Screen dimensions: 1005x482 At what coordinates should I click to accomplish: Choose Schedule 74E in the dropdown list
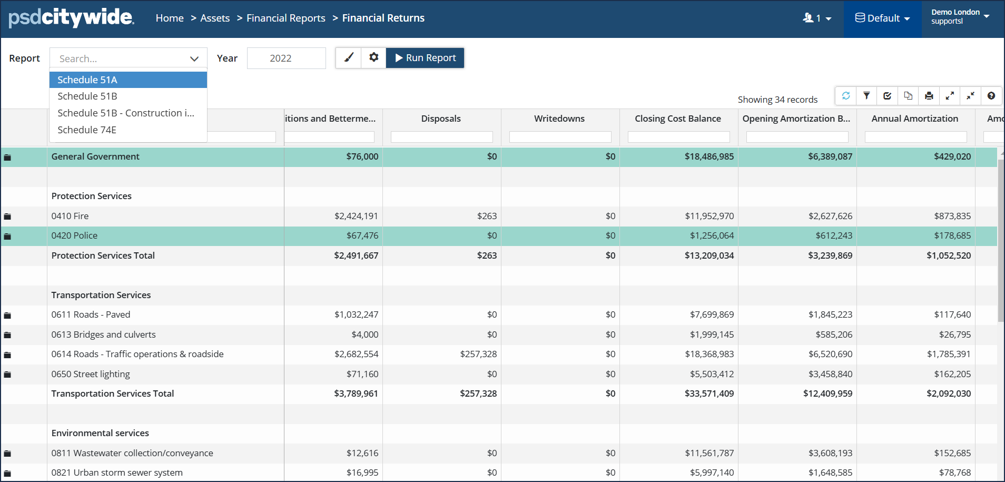87,130
